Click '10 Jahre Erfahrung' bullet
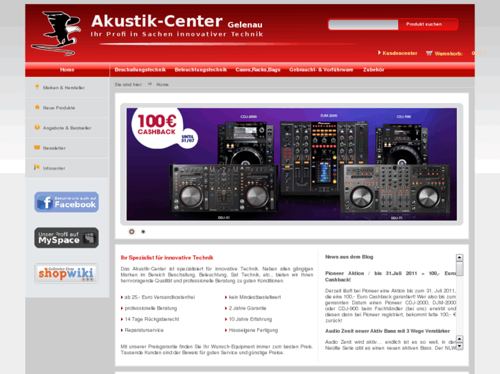 coord(250,319)
